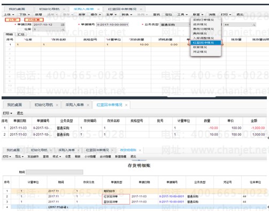
Task: Close the 初始化导航 tab in the purchase receipt window
Action: pos(64,9)
